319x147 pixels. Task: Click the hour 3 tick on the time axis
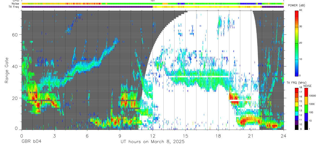54,135
